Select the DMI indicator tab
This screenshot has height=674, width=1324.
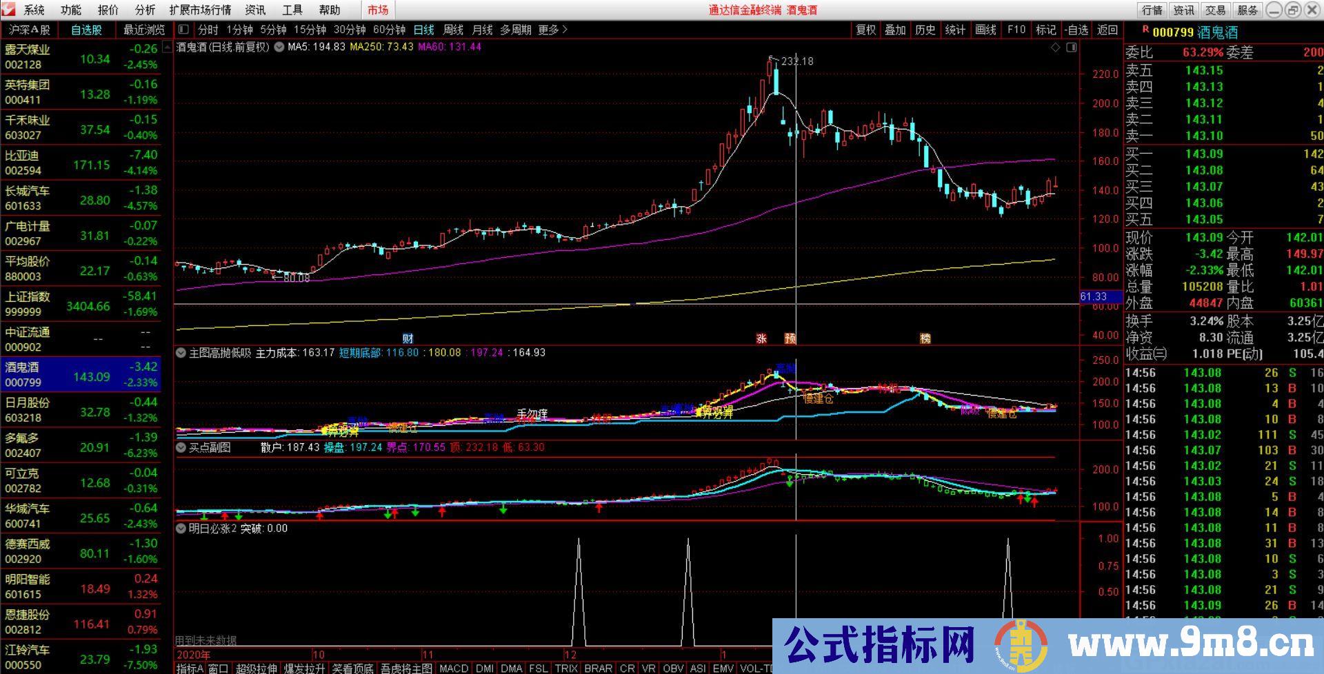point(485,668)
